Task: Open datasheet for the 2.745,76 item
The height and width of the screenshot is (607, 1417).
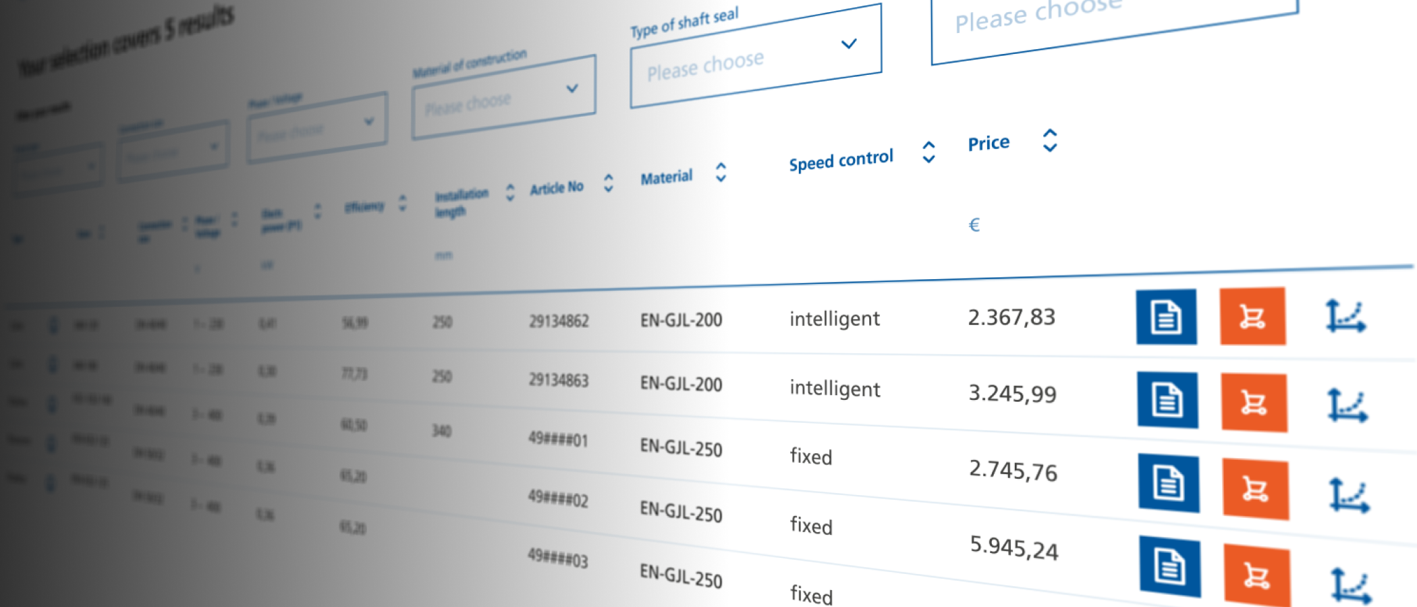Action: coord(1169,484)
